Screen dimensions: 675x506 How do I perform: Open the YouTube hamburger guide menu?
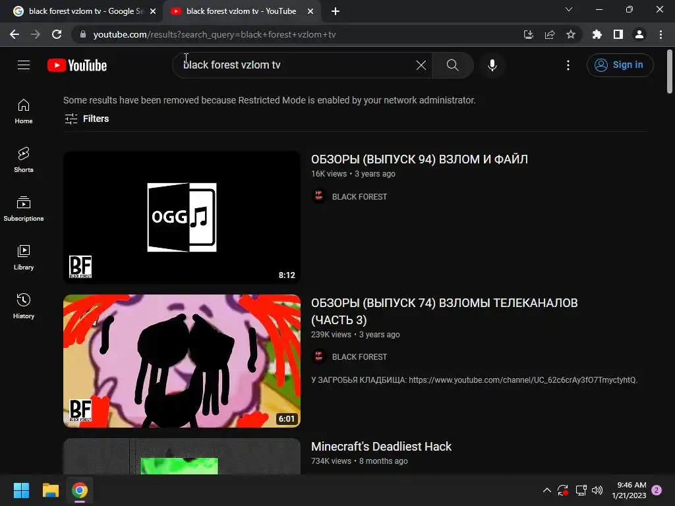click(x=24, y=65)
